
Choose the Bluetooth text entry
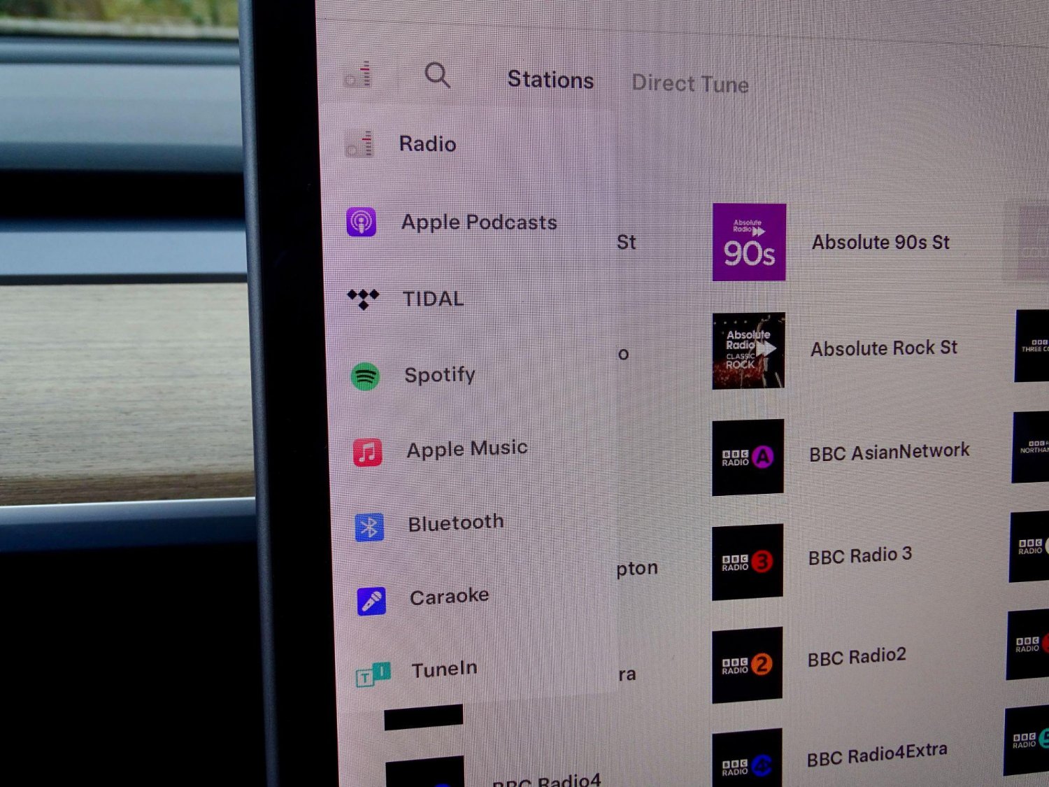coord(456,523)
